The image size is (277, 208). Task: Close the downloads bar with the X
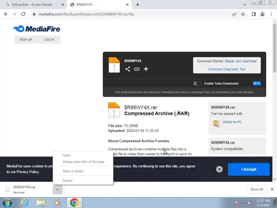click(272, 189)
